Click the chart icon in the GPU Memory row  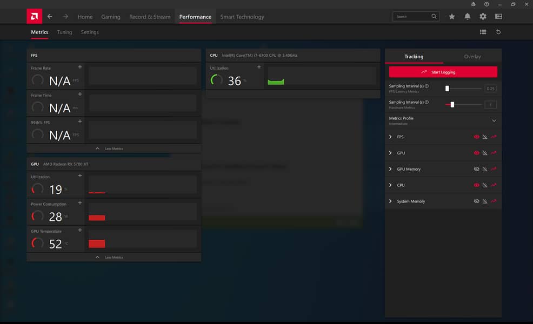(485, 169)
